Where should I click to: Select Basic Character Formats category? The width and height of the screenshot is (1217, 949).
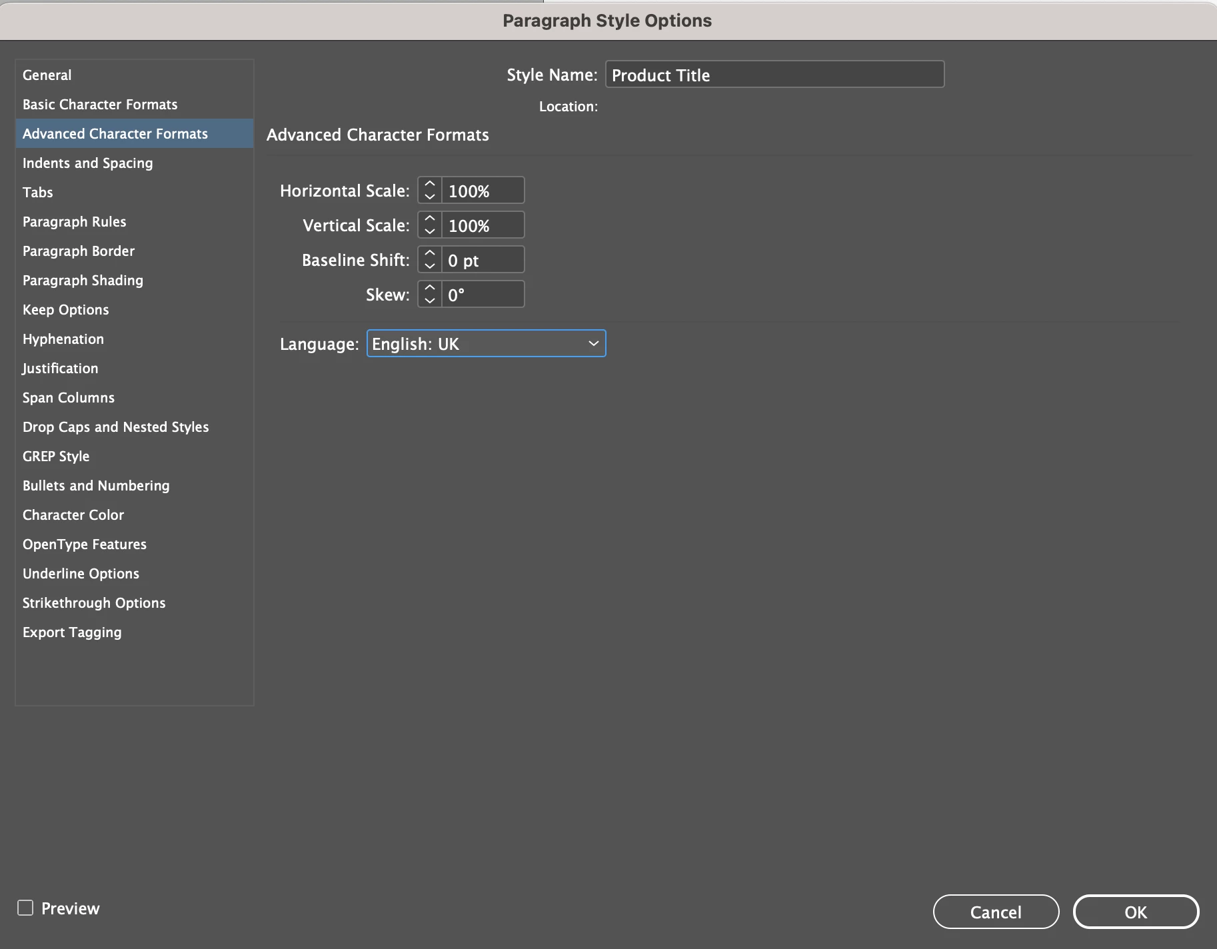pyautogui.click(x=134, y=105)
